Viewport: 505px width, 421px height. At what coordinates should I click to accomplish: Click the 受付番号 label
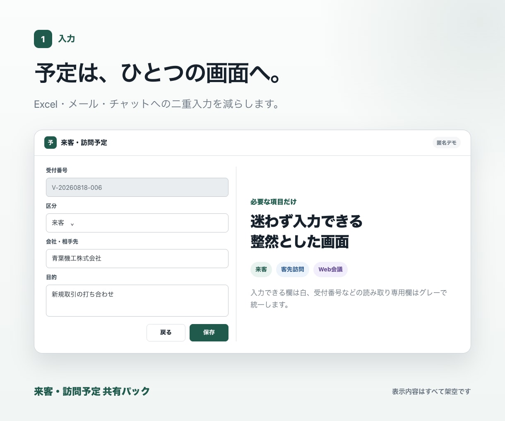57,170
